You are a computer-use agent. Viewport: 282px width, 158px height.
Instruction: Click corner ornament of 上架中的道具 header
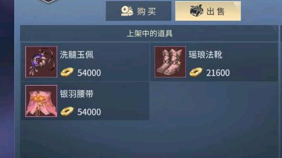coord(275,28)
